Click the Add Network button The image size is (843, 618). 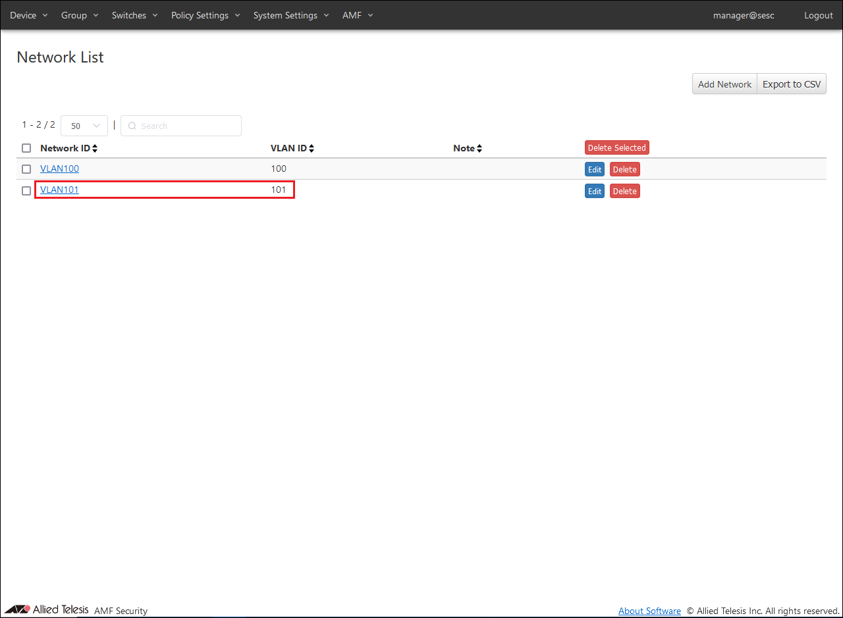724,84
